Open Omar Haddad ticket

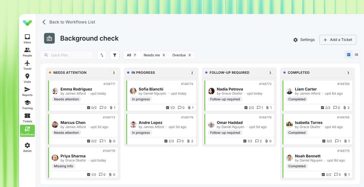[240, 129]
